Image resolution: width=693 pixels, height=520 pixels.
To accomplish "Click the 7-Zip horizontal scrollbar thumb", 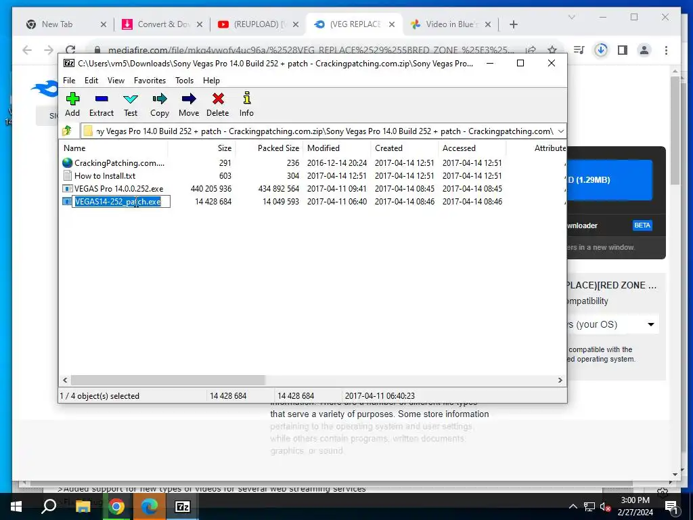I will (168, 380).
